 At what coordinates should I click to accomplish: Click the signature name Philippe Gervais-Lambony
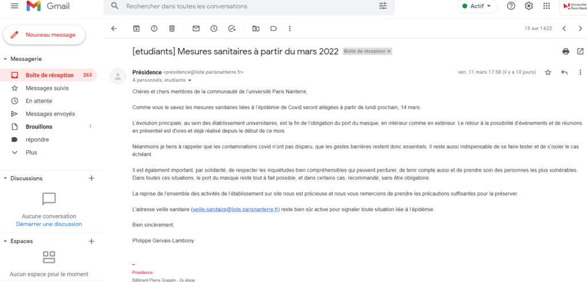tap(163, 241)
